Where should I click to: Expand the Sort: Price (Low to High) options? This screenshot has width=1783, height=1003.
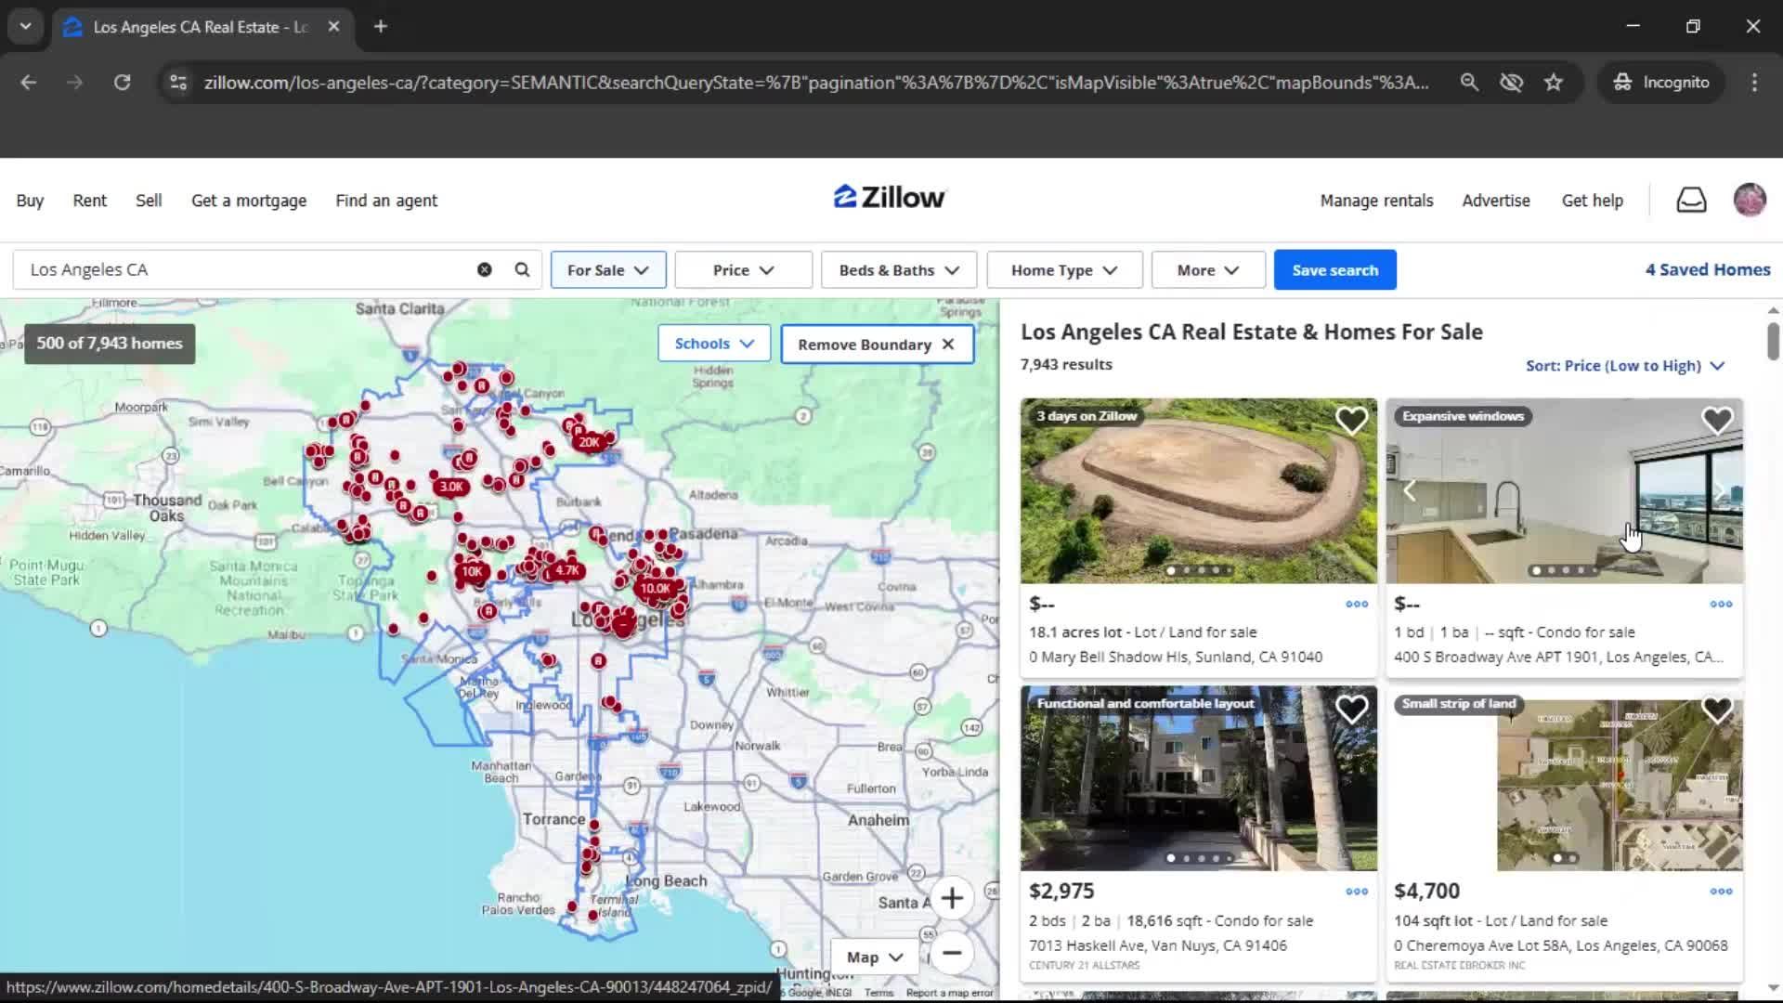coord(1624,365)
